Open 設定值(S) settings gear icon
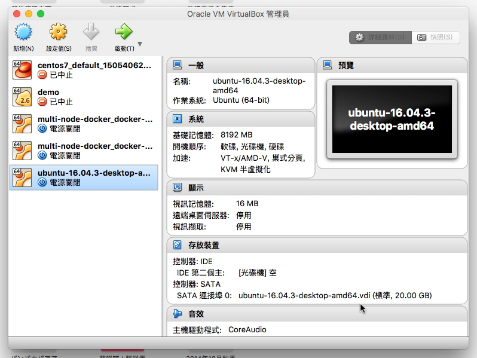 pyautogui.click(x=58, y=32)
